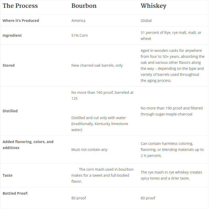Screen dimensions: 209x209
Task: Click the 'Global' cell
Action: pos(146,21)
